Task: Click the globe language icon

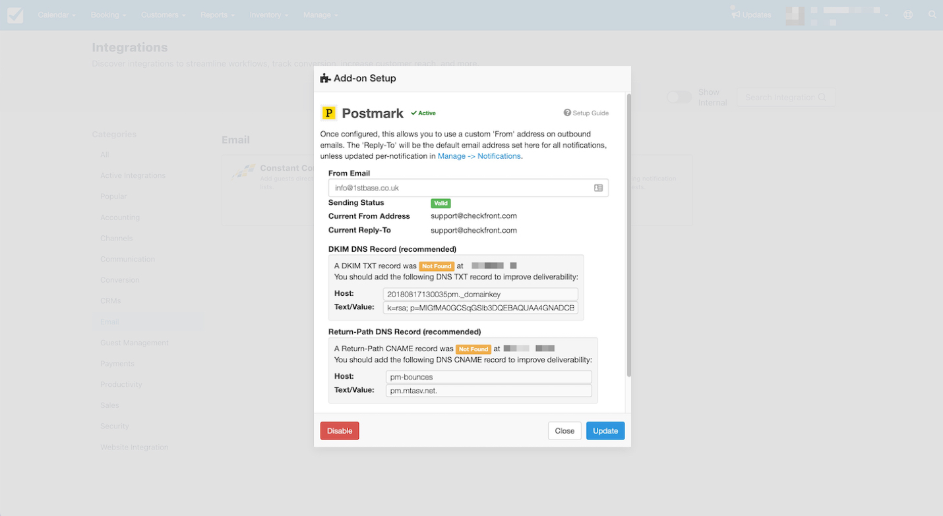Action: tap(908, 14)
